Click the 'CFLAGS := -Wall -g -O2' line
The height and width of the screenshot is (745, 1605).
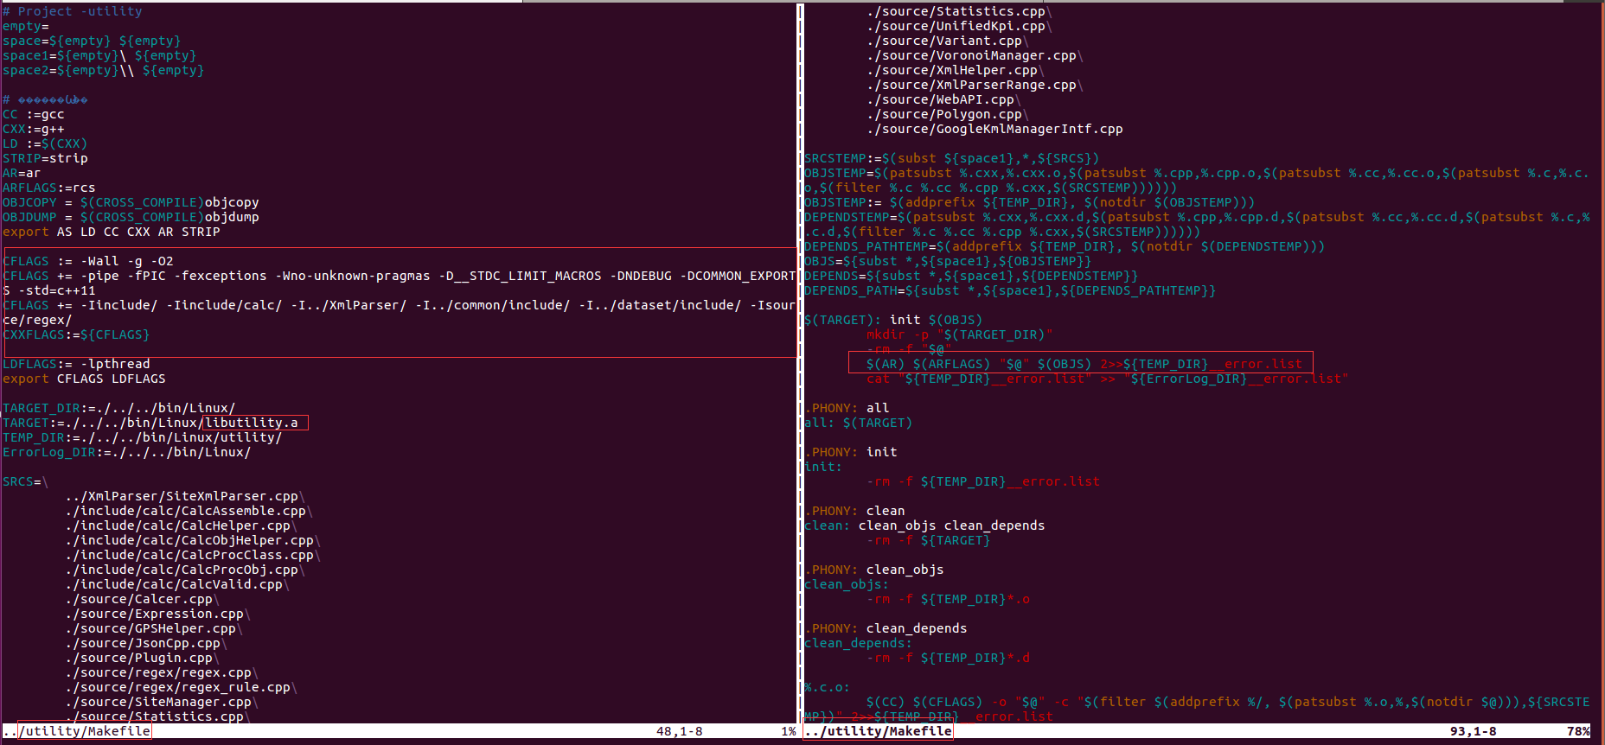tap(87, 261)
